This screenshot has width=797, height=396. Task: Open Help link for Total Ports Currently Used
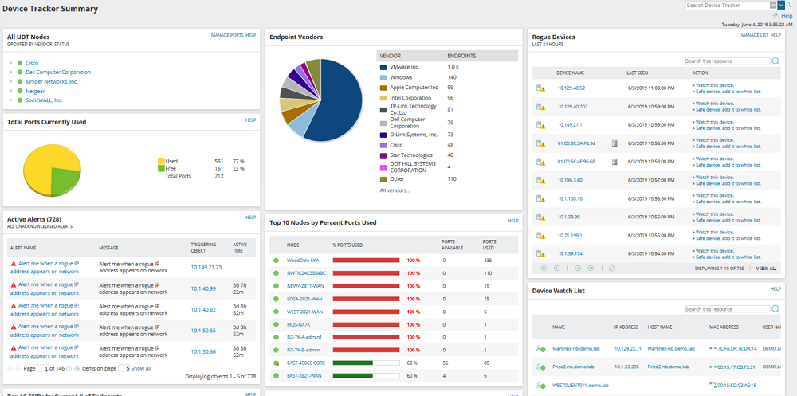tap(250, 120)
